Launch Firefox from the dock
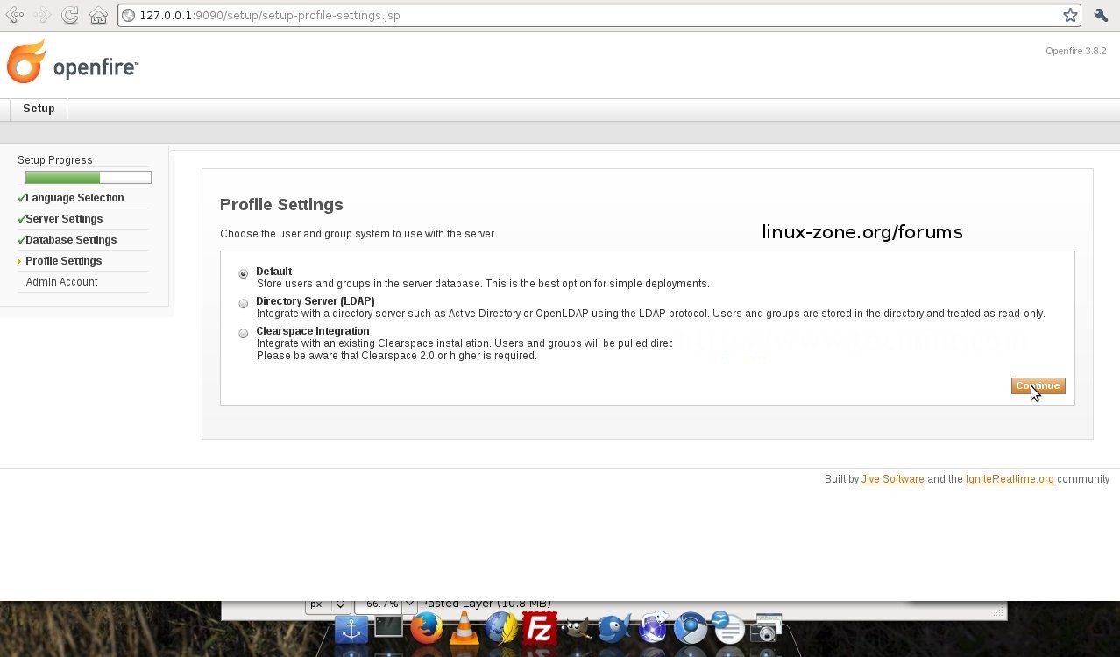 coord(427,627)
